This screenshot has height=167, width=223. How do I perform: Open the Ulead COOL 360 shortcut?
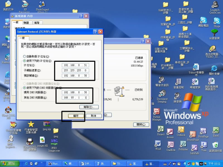coord(8,113)
